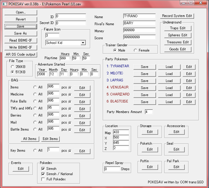209x188 pixels.
Task: Click the Playtime Hours field
Action: tap(65, 58)
